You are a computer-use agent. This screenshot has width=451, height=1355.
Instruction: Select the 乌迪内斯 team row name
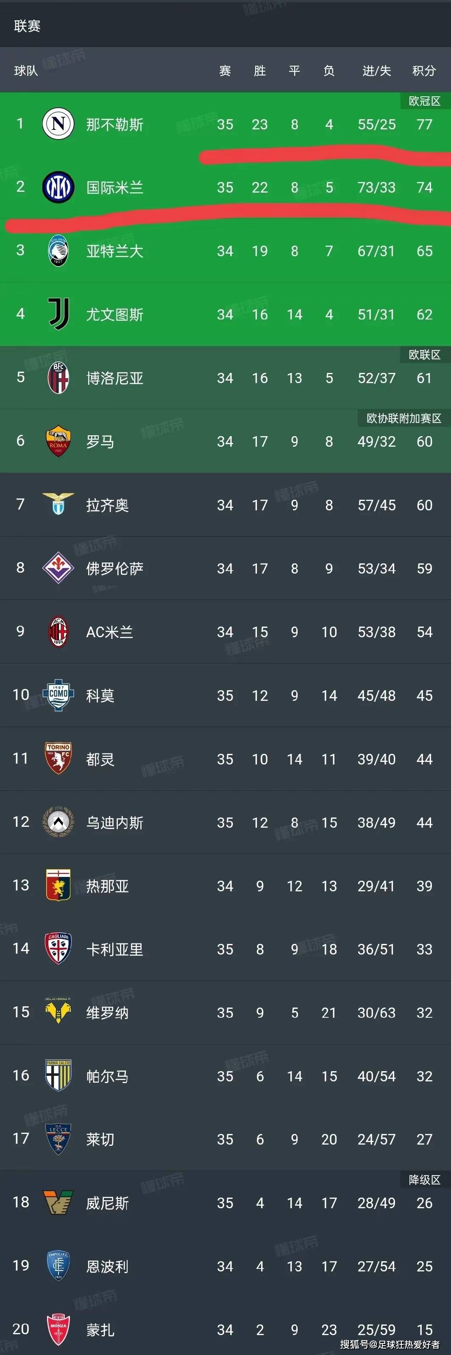(114, 822)
